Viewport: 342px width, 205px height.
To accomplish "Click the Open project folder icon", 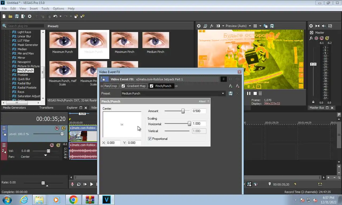I will pyautogui.click(x=10, y=16).
